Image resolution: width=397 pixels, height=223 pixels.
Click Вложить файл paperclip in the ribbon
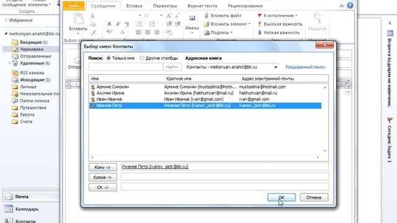coord(223,15)
